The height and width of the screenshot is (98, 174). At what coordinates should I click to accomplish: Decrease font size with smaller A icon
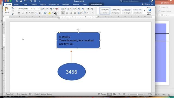pos(46,9)
